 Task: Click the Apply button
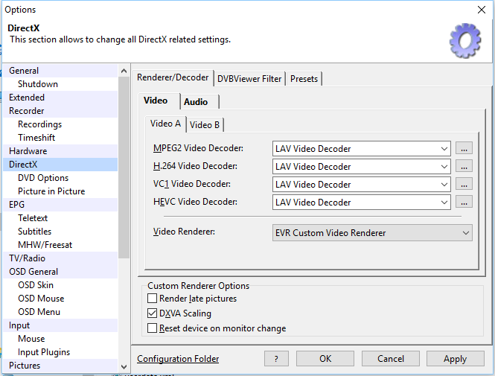455,358
